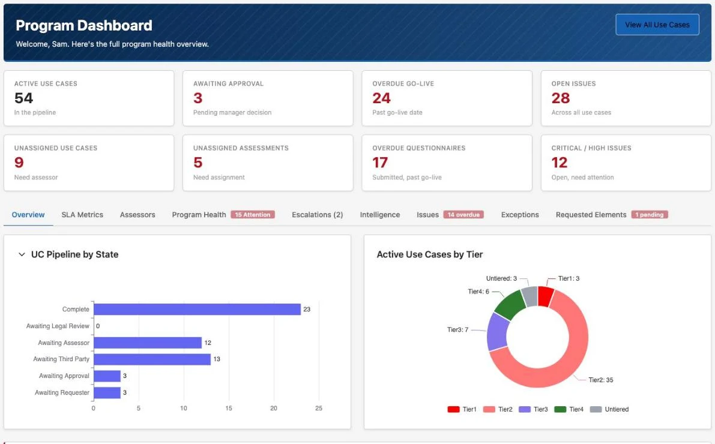Image resolution: width=715 pixels, height=444 pixels.
Task: Open the Active Use Cases card
Action: tap(89, 98)
